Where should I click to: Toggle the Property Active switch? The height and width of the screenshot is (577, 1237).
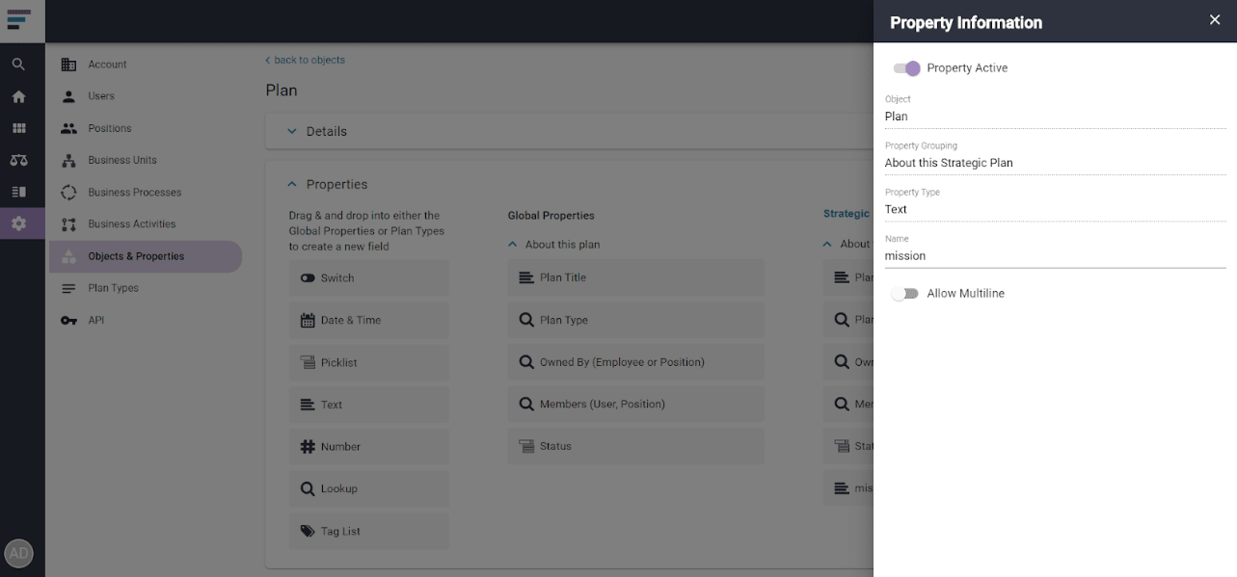pyautogui.click(x=906, y=68)
